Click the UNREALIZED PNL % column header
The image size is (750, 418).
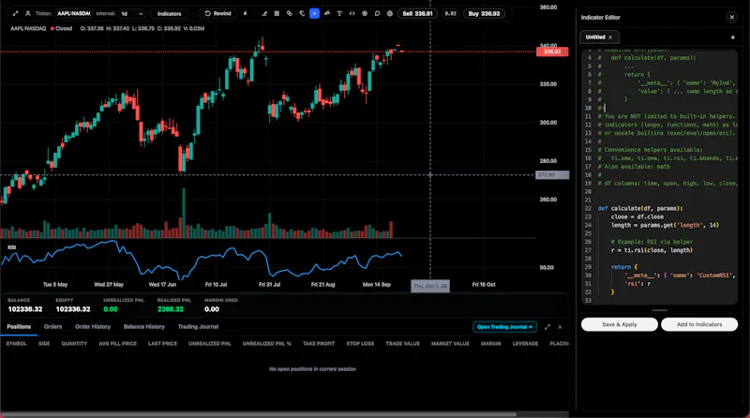tap(267, 343)
